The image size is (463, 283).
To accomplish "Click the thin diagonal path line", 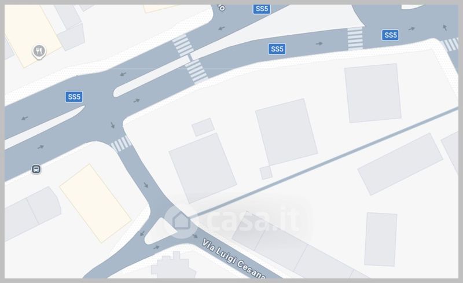I will point(325,162).
